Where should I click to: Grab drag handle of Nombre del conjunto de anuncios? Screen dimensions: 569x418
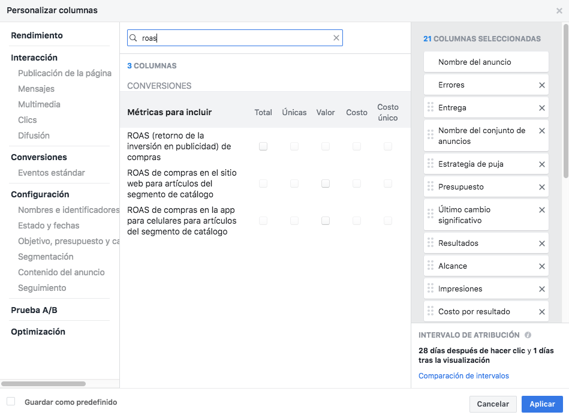coord(430,134)
